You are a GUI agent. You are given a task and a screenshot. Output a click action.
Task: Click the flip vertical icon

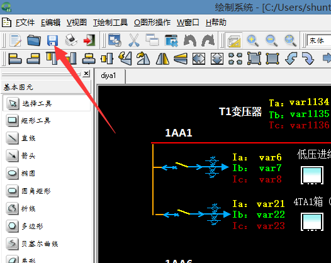(x=181, y=59)
